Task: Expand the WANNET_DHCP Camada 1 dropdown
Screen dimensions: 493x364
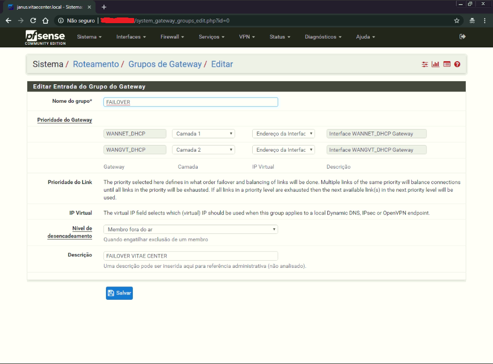Action: tap(203, 134)
